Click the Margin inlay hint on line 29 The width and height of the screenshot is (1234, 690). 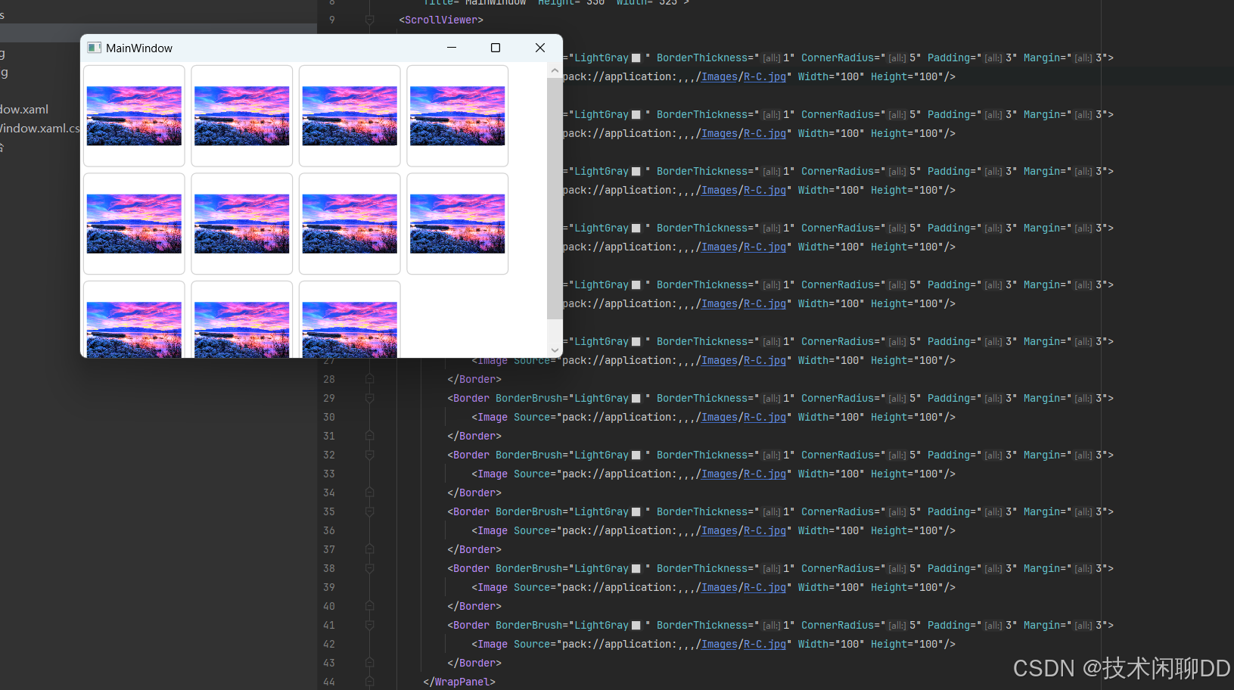(x=1083, y=399)
